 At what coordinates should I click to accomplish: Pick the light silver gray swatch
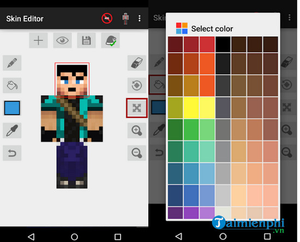click(x=223, y=196)
